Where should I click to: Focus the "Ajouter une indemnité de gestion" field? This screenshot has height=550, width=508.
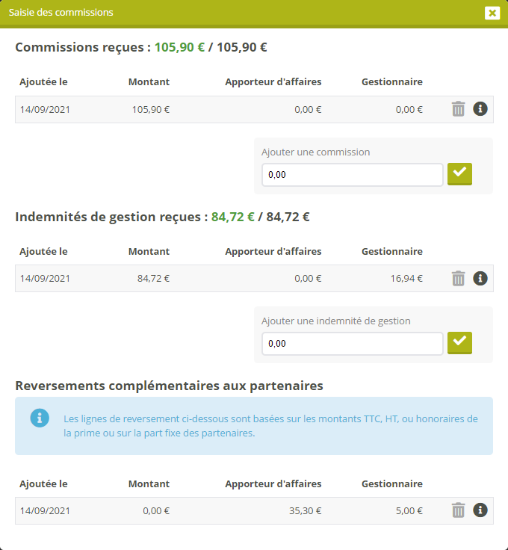[352, 344]
